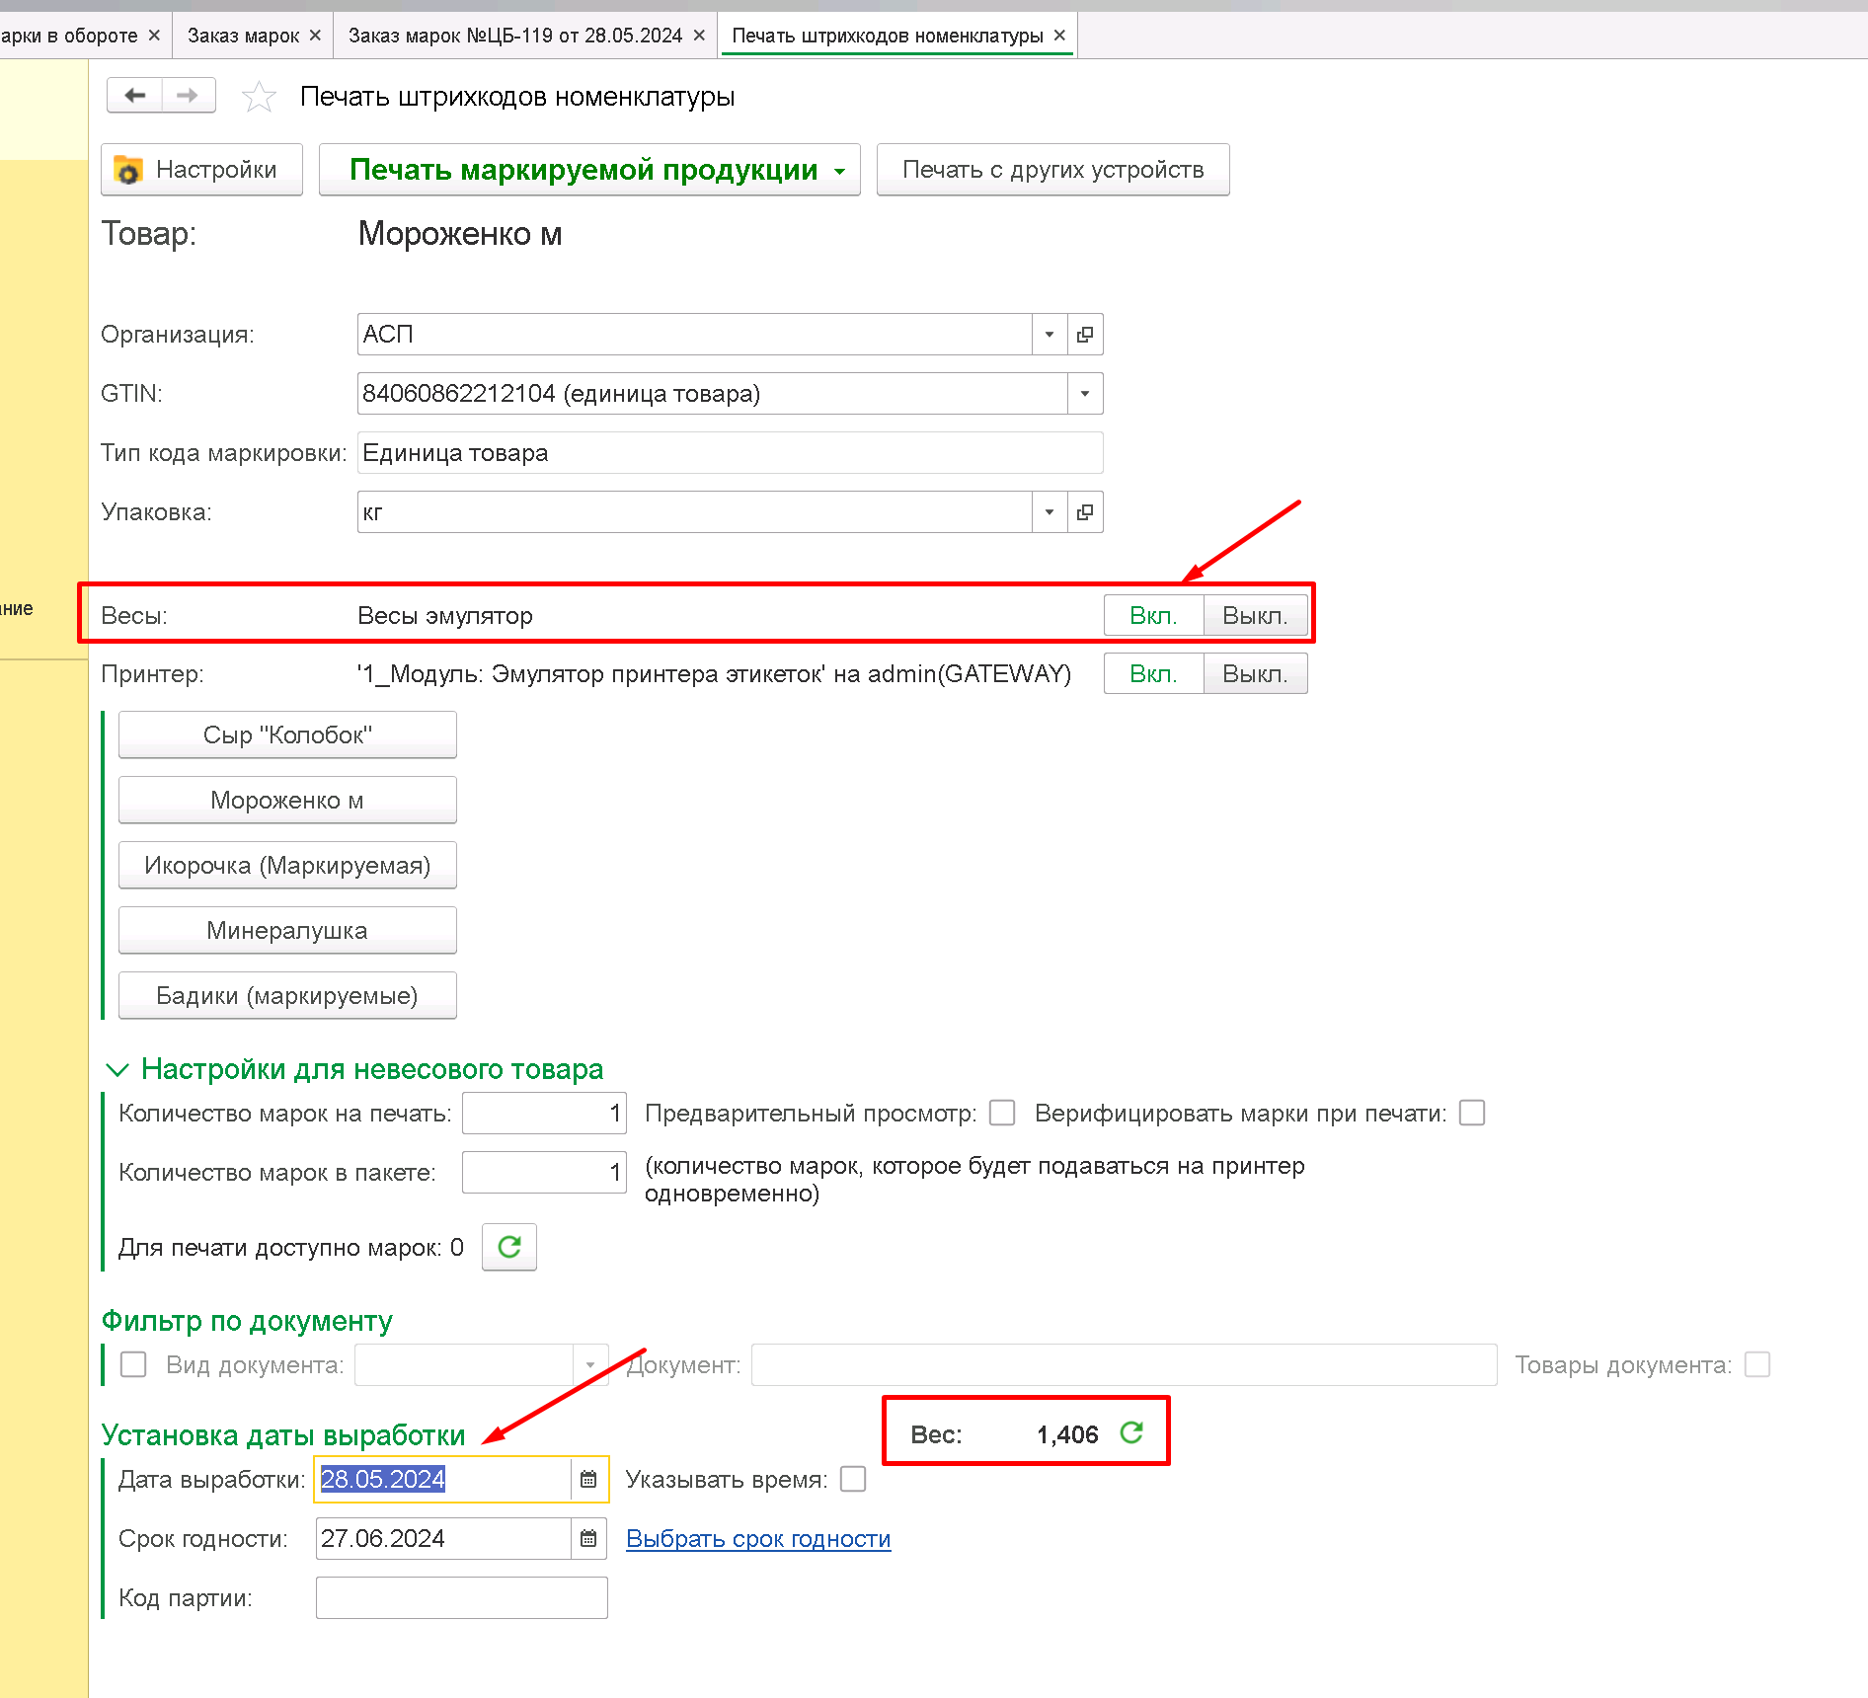
Task: Open calendar for Дата выработки
Action: (x=588, y=1479)
